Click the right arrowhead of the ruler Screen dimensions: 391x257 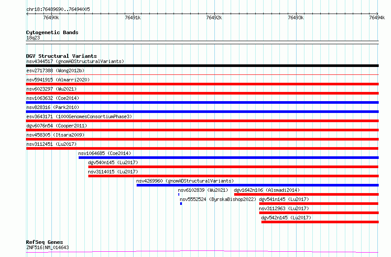[x=377, y=14]
